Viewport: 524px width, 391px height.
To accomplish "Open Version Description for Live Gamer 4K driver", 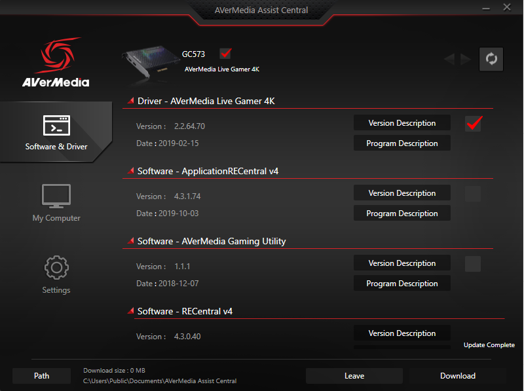I will coord(402,123).
